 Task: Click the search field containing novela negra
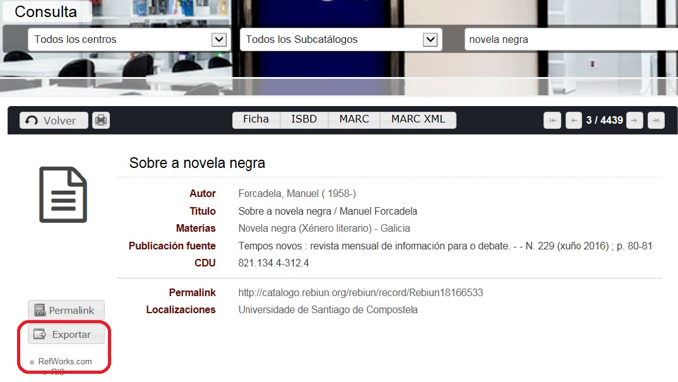click(568, 39)
